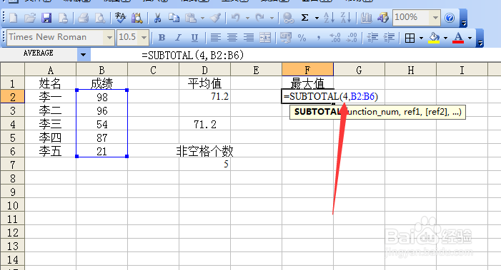Increase decimal places
501x270 pixels.
[335, 38]
